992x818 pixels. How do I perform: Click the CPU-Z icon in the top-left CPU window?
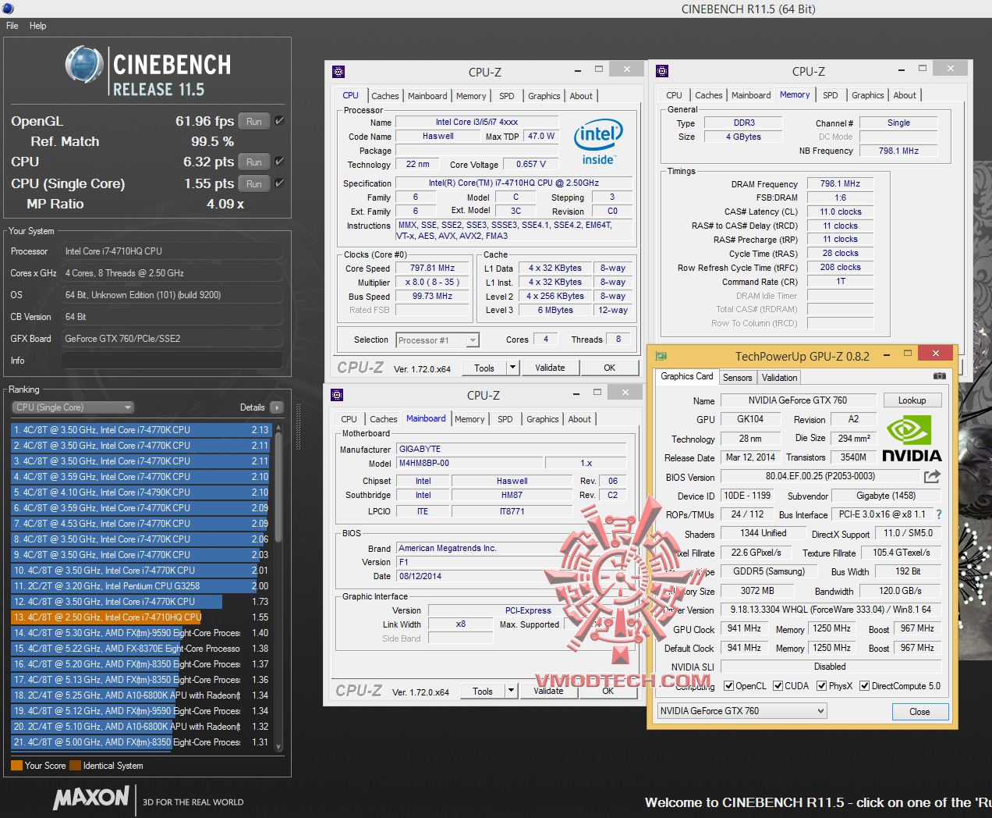(338, 72)
